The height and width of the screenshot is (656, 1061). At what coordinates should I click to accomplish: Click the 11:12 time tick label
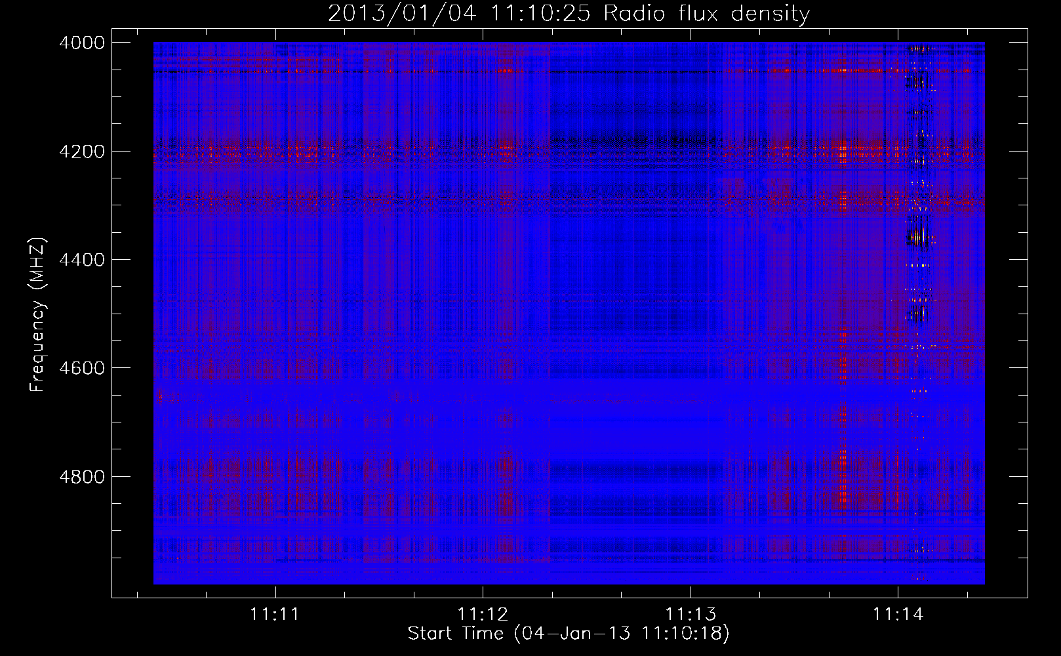click(483, 615)
